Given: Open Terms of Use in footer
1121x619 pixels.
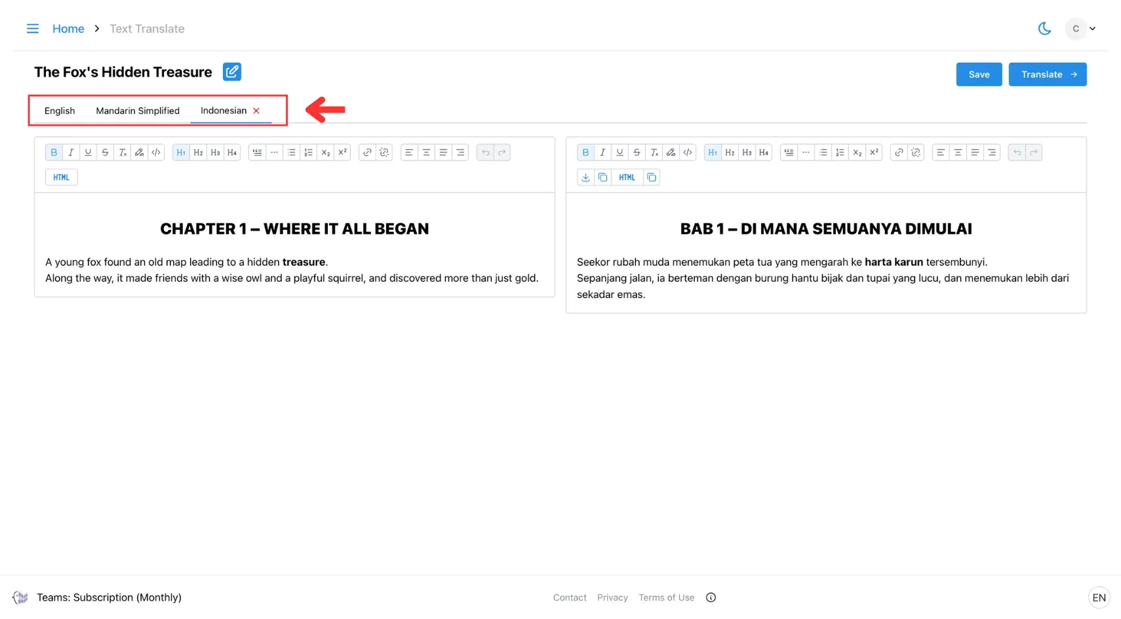Looking at the screenshot, I should 666,597.
